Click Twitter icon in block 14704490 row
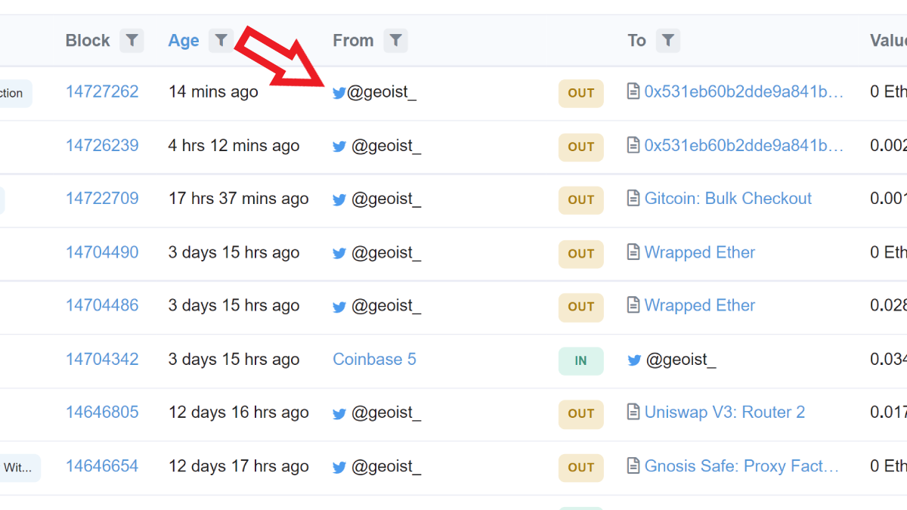The height and width of the screenshot is (510, 907). pos(339,254)
